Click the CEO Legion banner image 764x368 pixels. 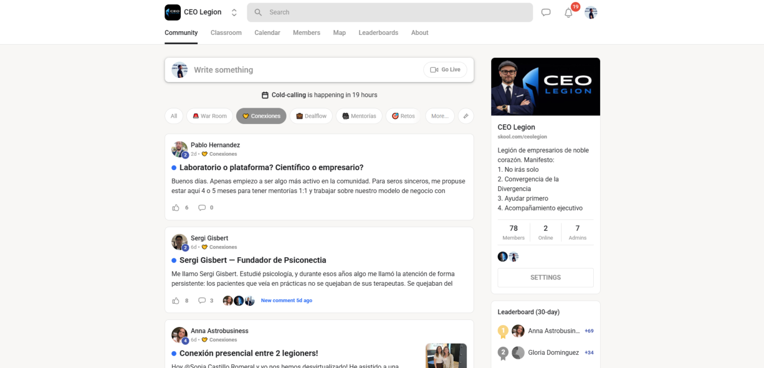pyautogui.click(x=545, y=87)
